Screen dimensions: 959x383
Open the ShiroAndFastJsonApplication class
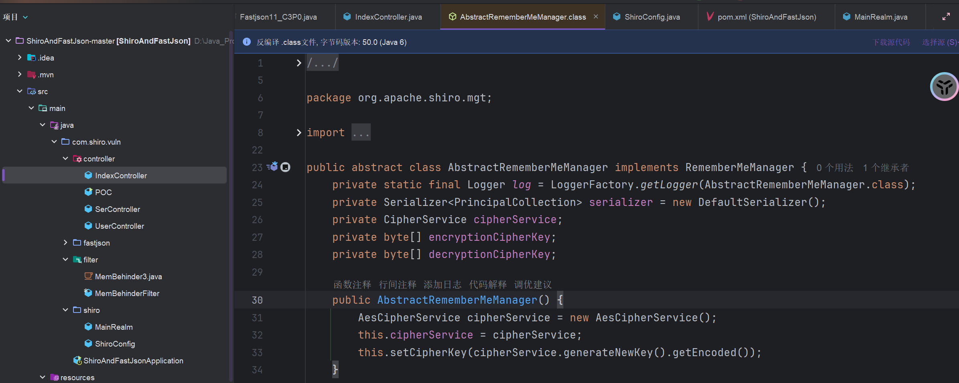coord(133,361)
